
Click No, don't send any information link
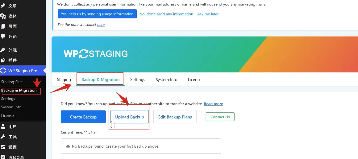pos(166,14)
